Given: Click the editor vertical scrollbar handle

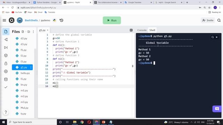Looking at the screenshot, I should [x=133, y=66].
